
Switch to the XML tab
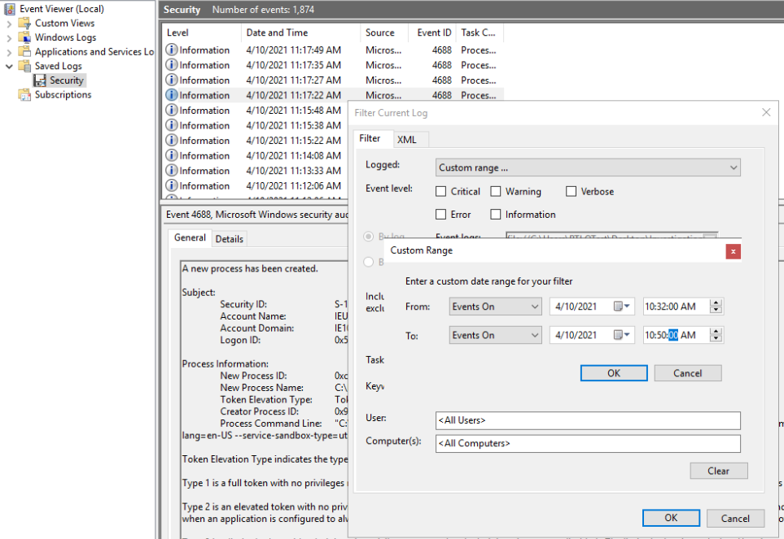coord(407,139)
